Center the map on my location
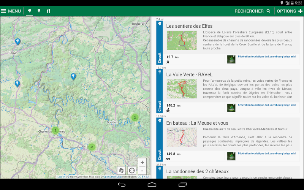This screenshot has width=304, height=190. (131, 170)
